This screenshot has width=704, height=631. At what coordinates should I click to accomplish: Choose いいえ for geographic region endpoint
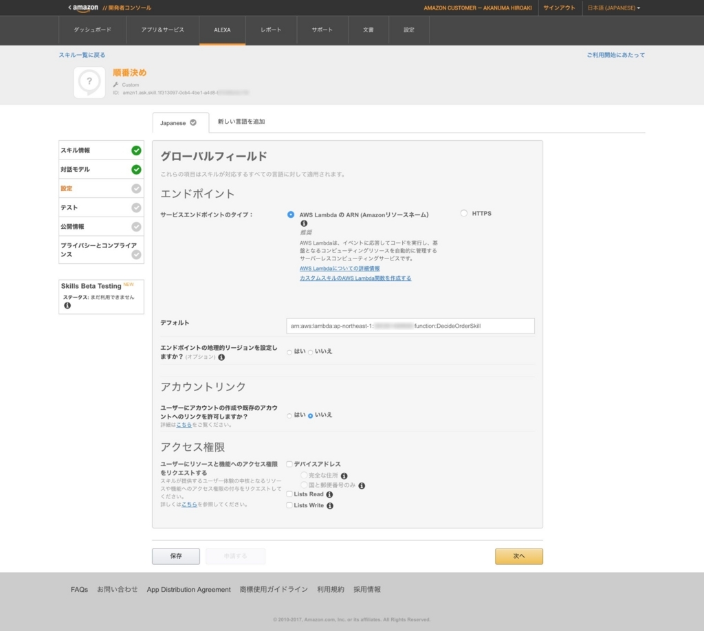310,352
